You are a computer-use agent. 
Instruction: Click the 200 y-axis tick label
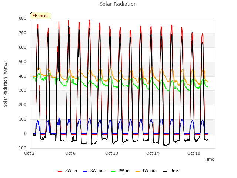23,105
